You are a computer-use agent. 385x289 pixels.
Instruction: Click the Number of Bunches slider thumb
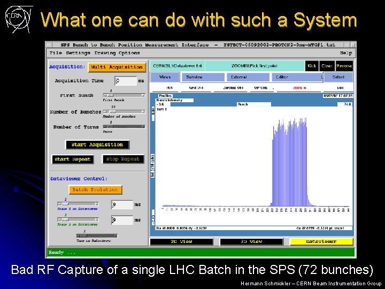(x=112, y=112)
